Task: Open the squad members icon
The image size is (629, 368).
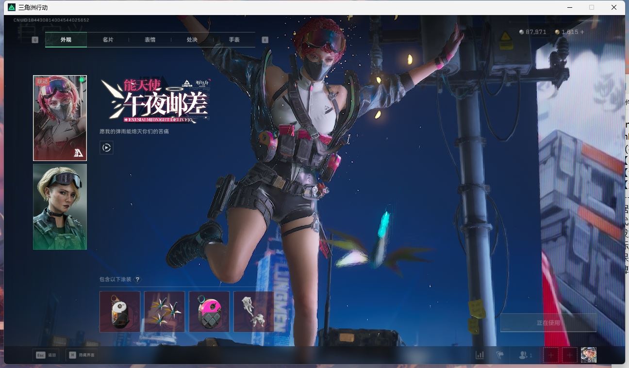Action: click(525, 355)
